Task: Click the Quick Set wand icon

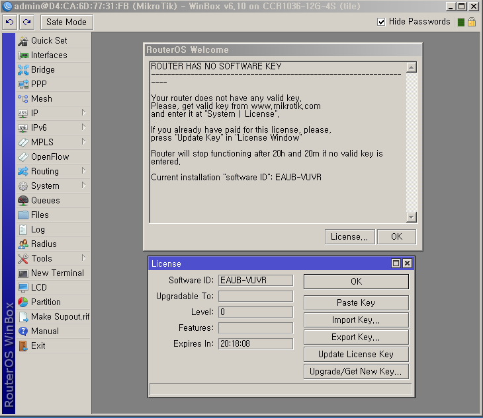Action: [22, 40]
